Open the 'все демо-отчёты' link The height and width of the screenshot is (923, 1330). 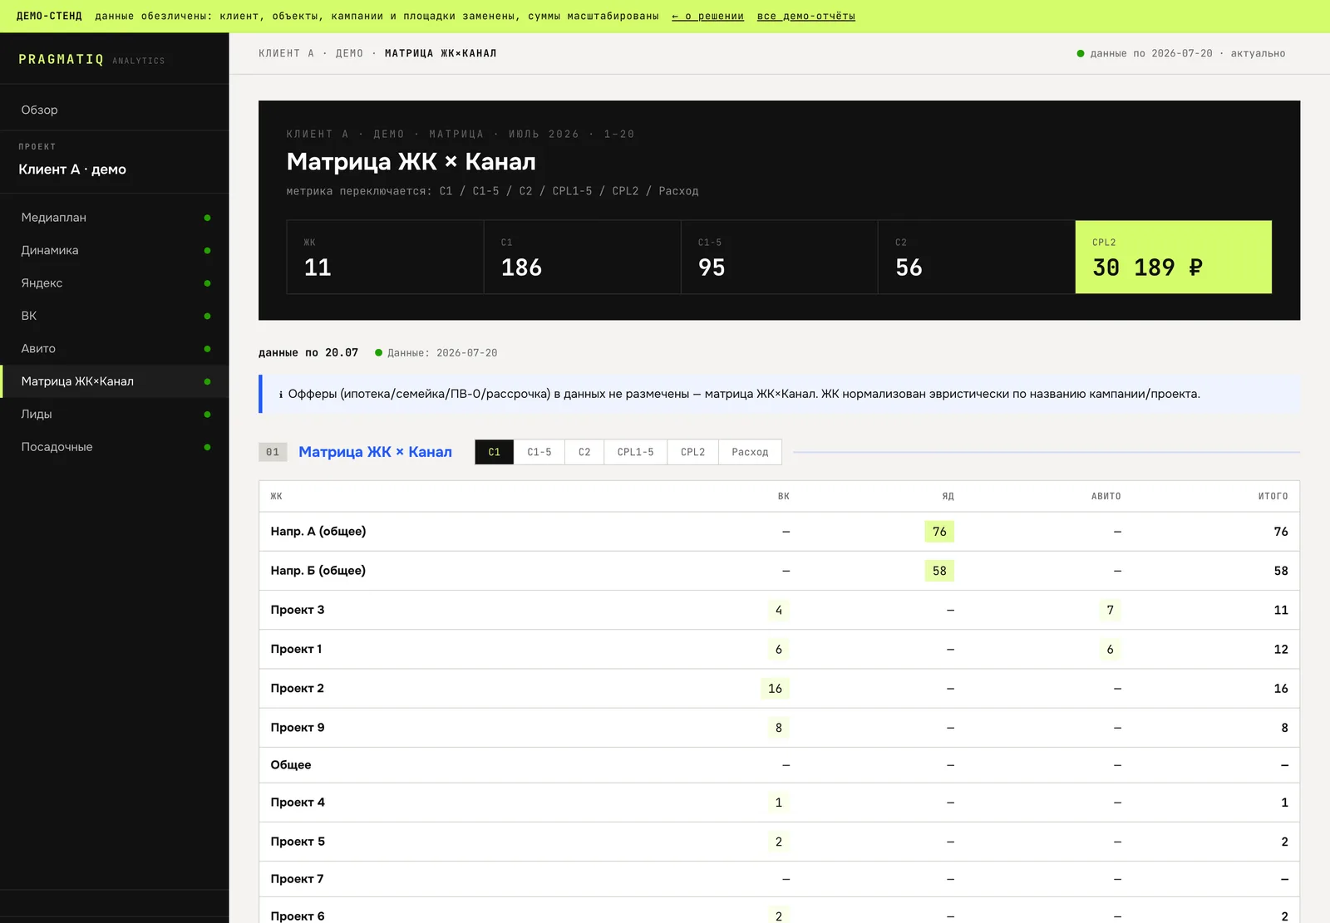[805, 16]
